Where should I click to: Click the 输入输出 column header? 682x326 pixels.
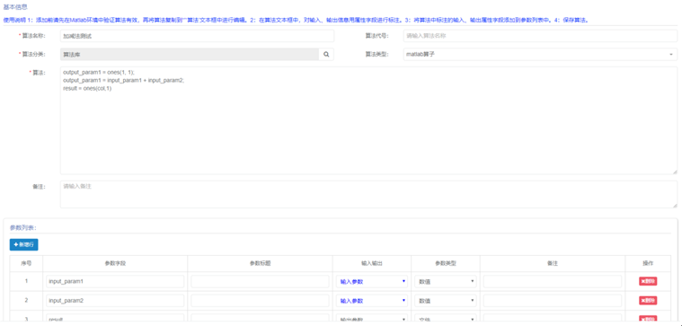pos(372,263)
